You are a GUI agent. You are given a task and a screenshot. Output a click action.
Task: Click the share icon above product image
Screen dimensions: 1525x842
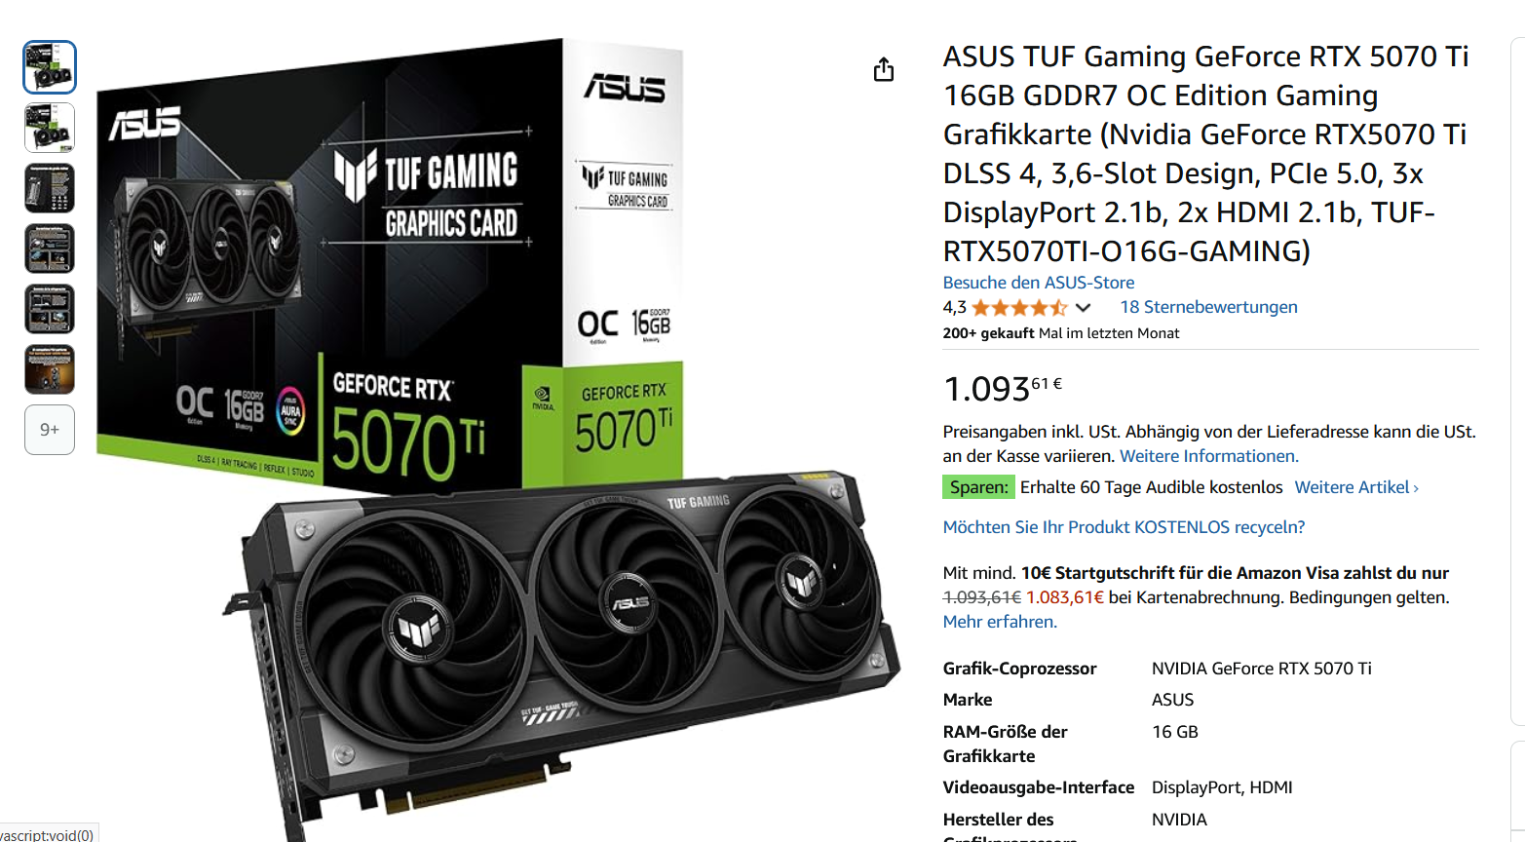pyautogui.click(x=884, y=69)
